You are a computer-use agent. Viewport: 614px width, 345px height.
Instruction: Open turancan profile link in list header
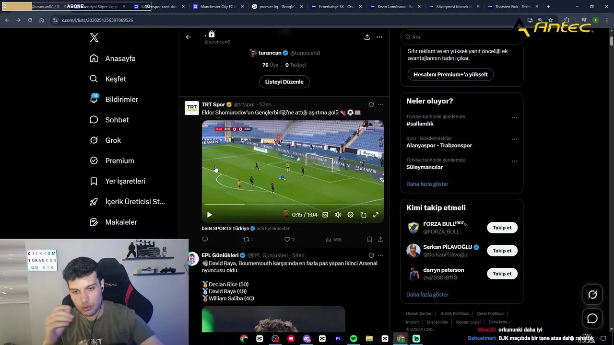click(284, 53)
